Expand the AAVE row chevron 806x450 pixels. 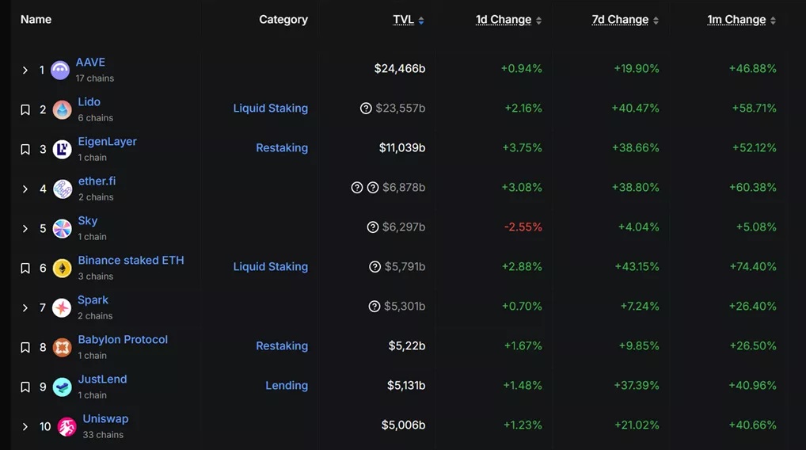(25, 70)
